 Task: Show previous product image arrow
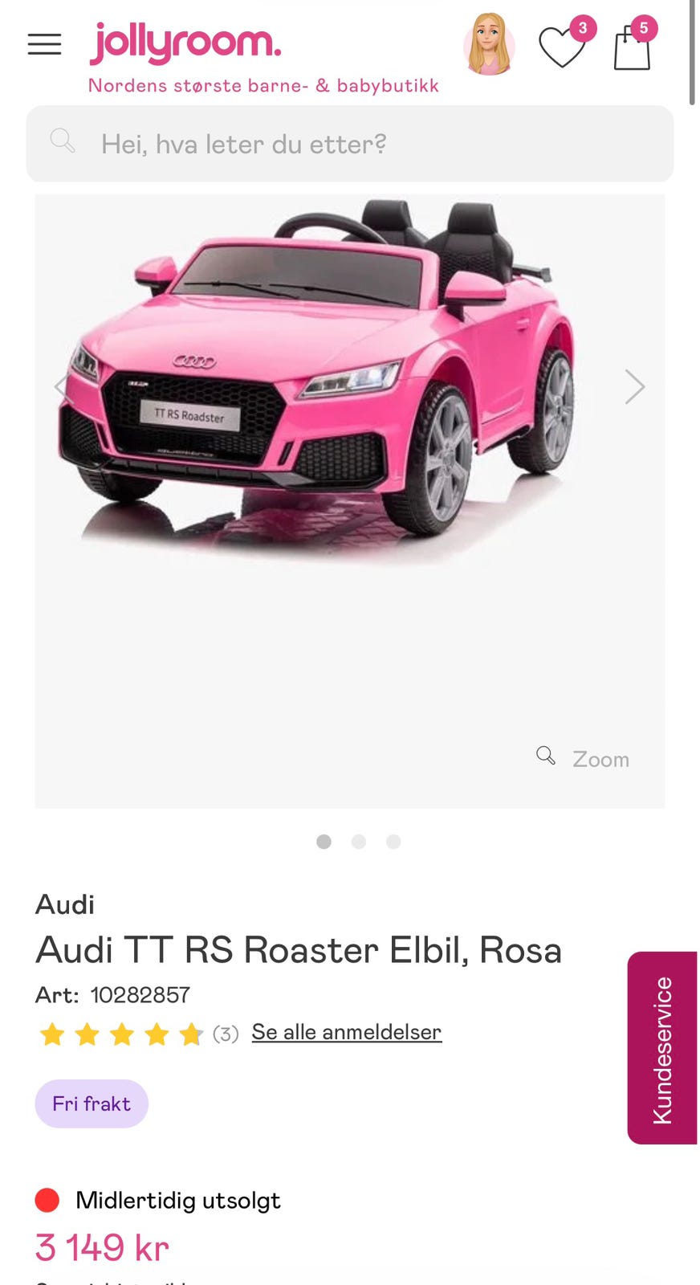(61, 386)
